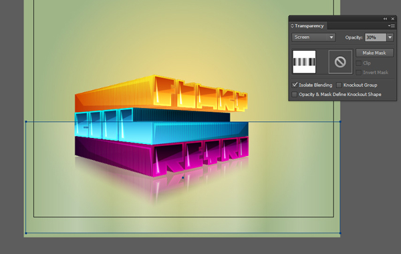Viewport: 401px width, 254px height.
Task: Uncheck Isolate Blending
Action: tap(295, 85)
